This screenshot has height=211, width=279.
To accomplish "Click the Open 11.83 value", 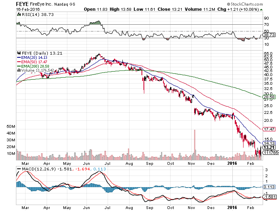I will click(x=96, y=9).
